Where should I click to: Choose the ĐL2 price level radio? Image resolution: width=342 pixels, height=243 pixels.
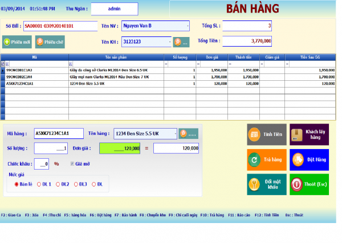point(58,184)
